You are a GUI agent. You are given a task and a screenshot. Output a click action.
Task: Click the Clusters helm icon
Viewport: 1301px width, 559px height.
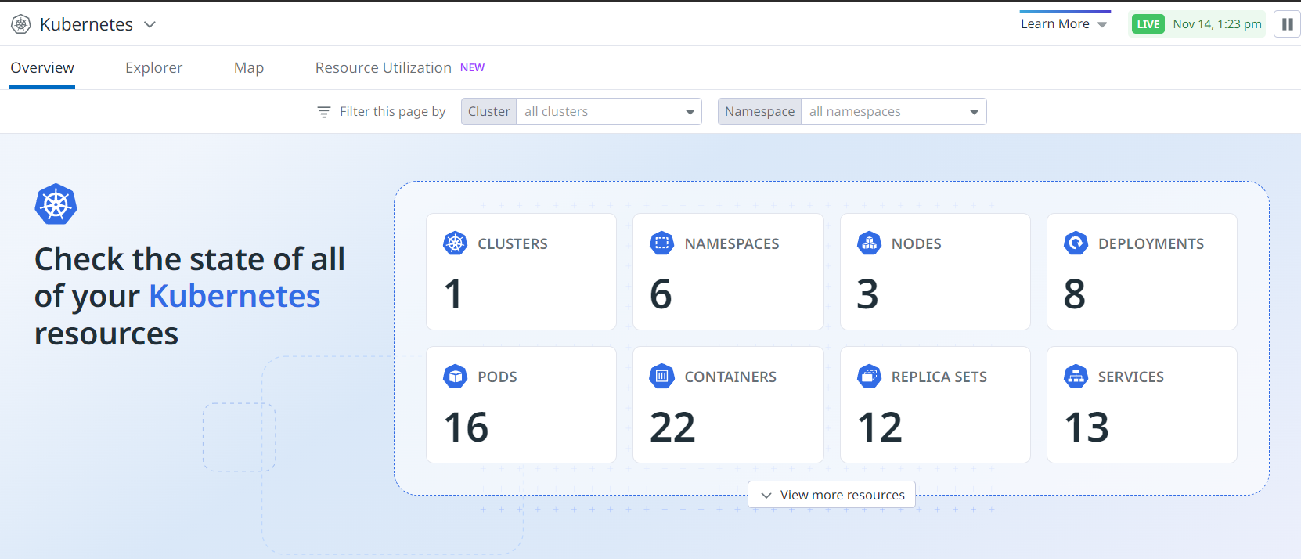coord(455,243)
